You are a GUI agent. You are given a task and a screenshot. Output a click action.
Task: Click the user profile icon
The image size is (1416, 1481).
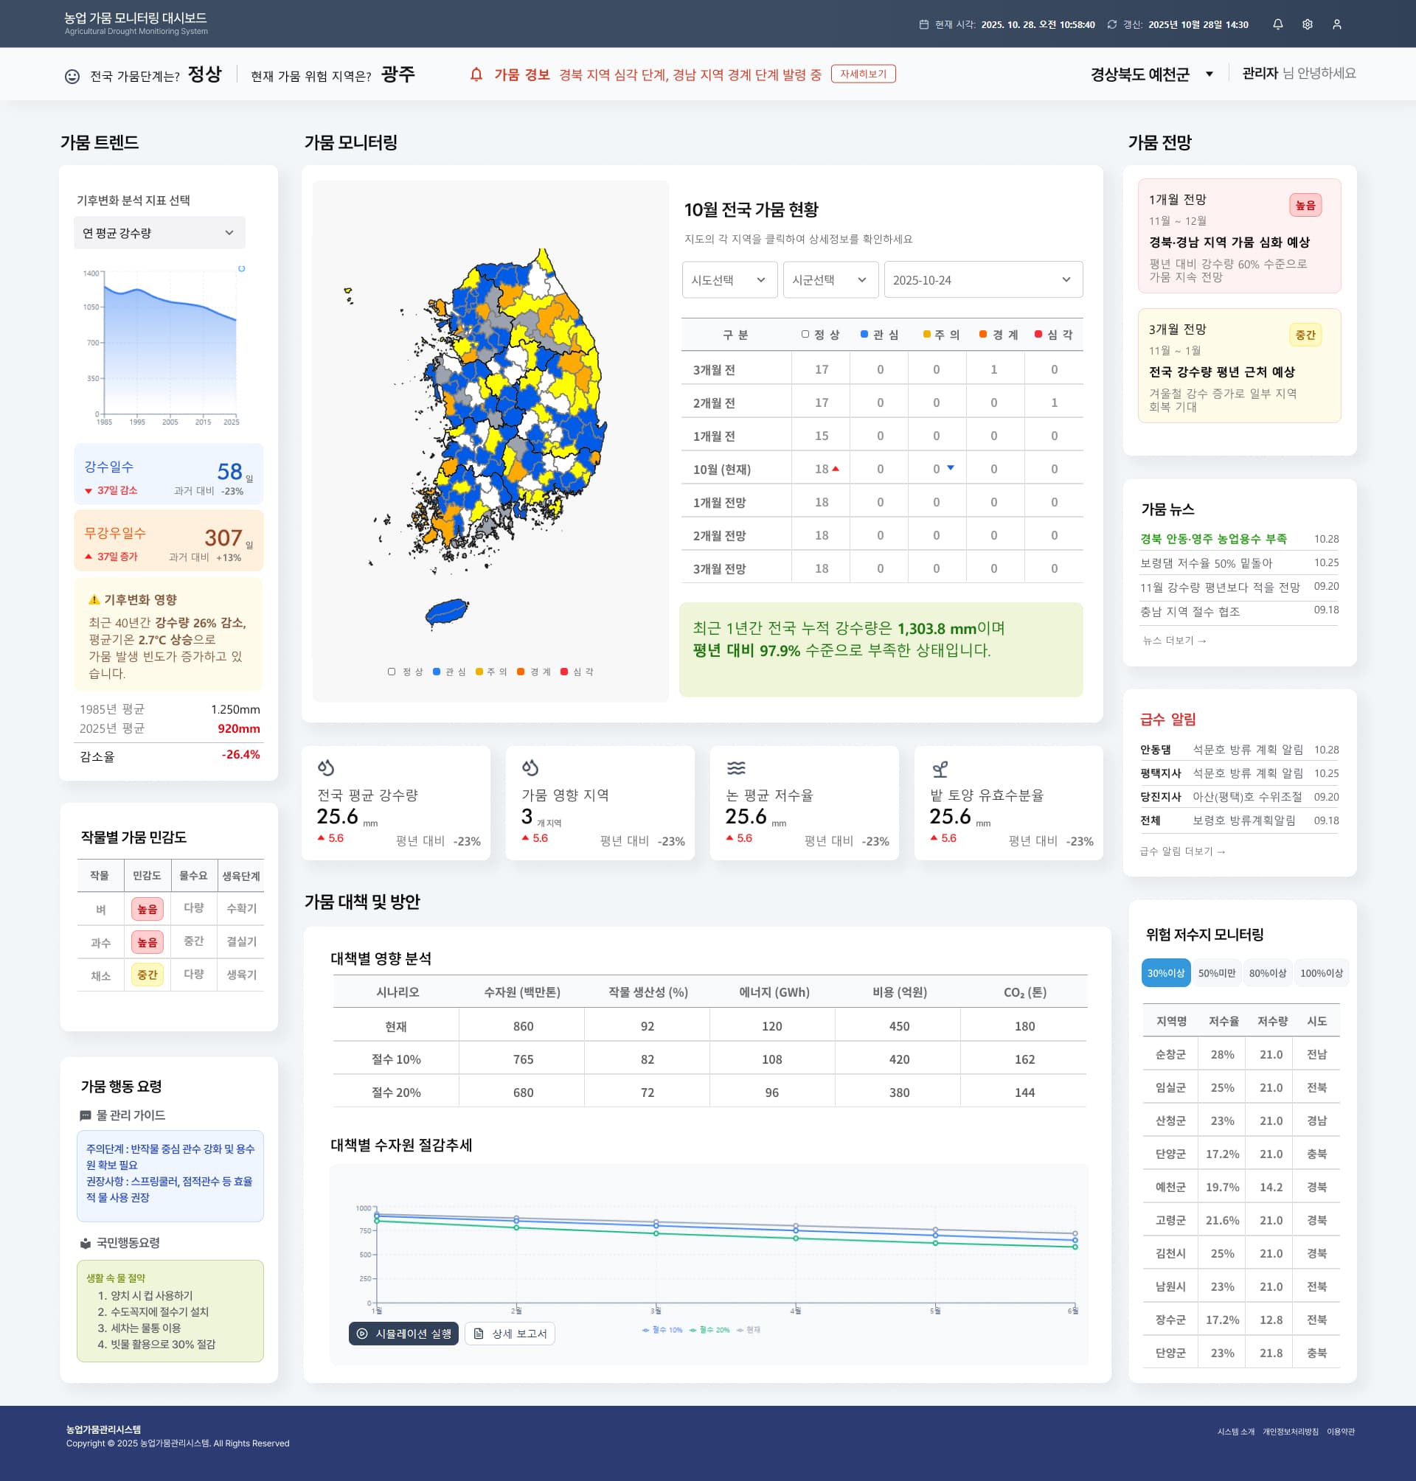point(1336,24)
